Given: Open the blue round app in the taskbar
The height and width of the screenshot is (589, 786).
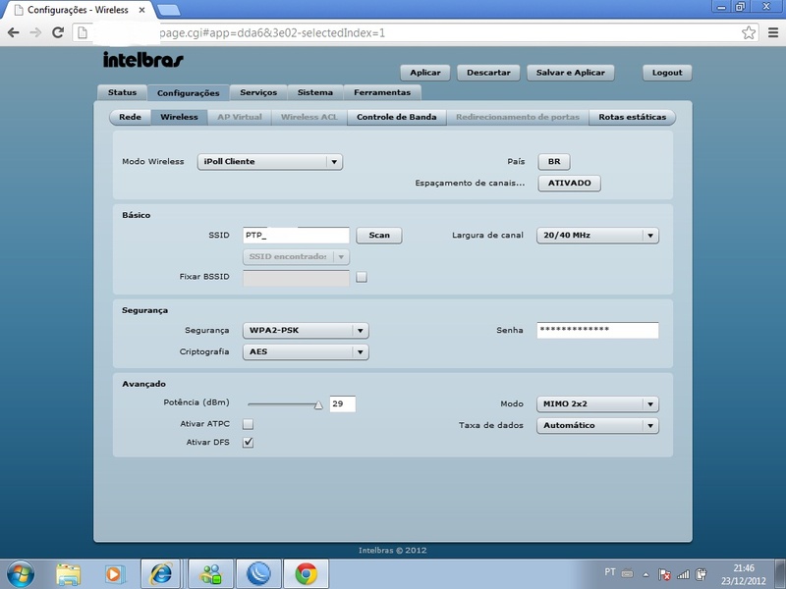Looking at the screenshot, I should pyautogui.click(x=258, y=574).
